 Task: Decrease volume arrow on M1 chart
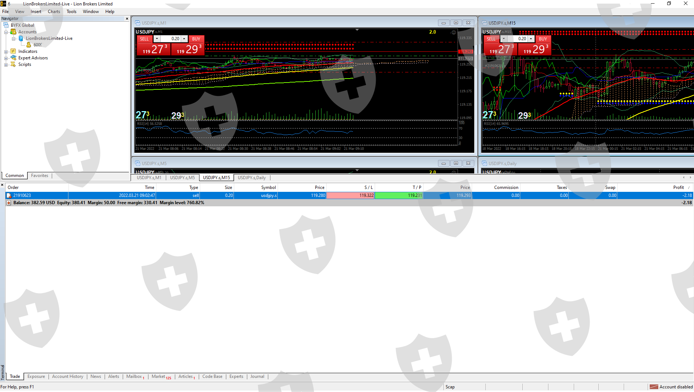[157, 39]
